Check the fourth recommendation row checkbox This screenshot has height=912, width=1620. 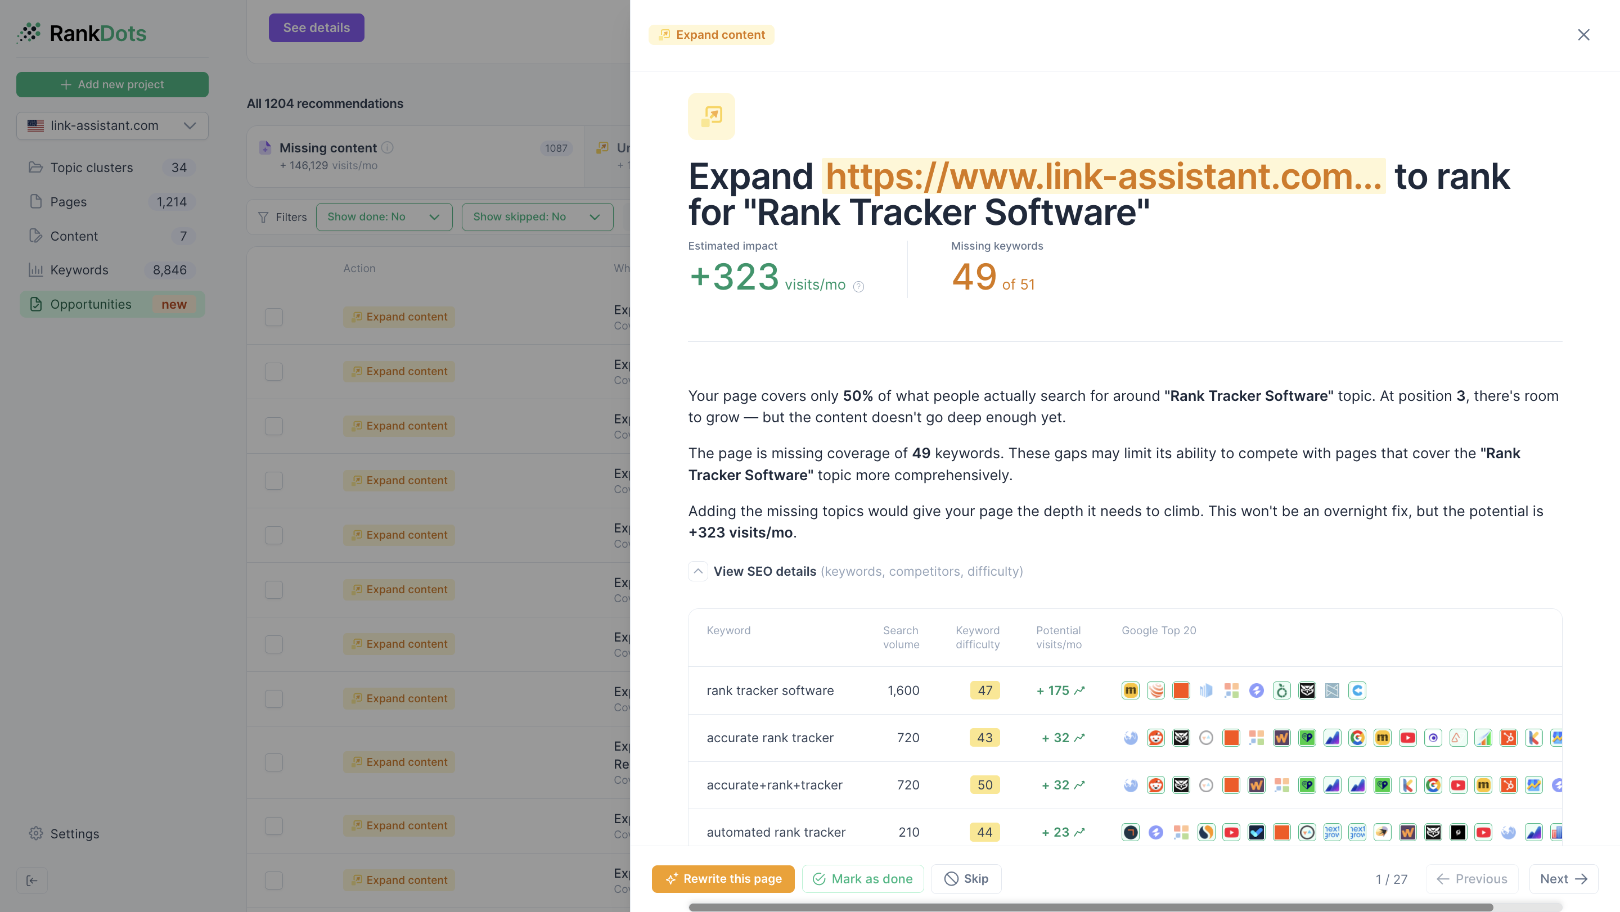point(273,481)
